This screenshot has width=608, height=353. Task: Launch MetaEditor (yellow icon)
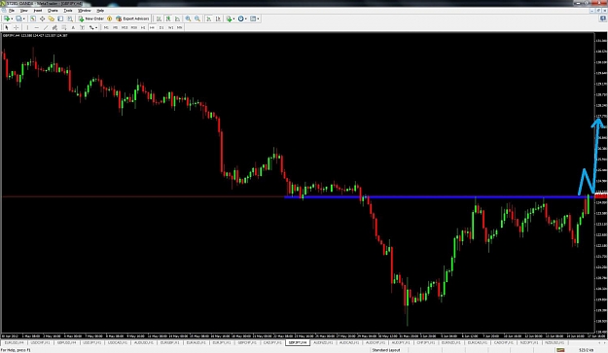109,18
